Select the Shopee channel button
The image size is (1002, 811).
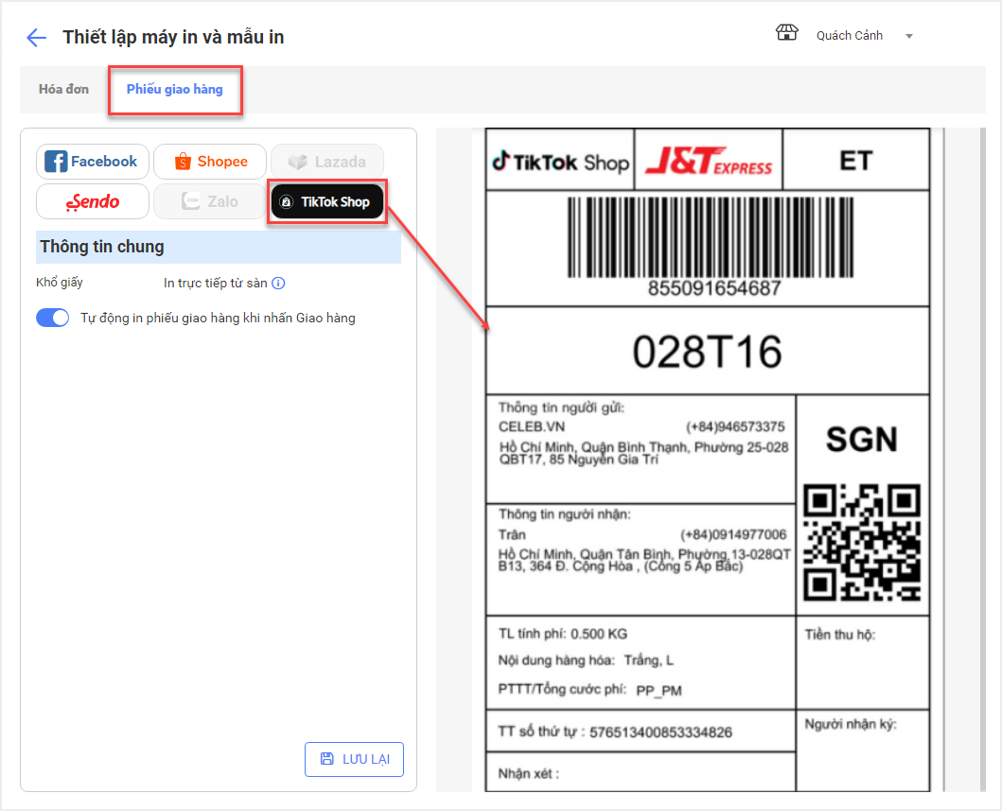pyautogui.click(x=210, y=162)
